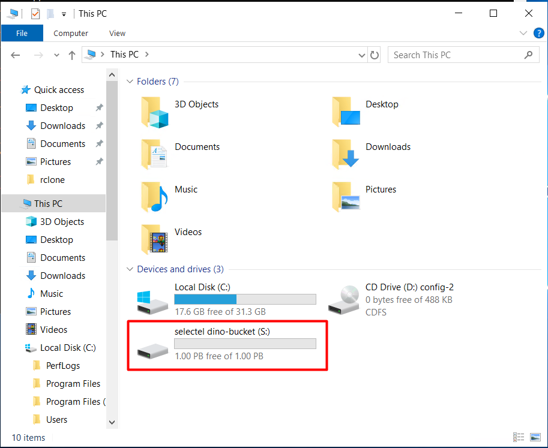Open the 3D Objects folder icon
This screenshot has width=548, height=448.
coord(155,112)
